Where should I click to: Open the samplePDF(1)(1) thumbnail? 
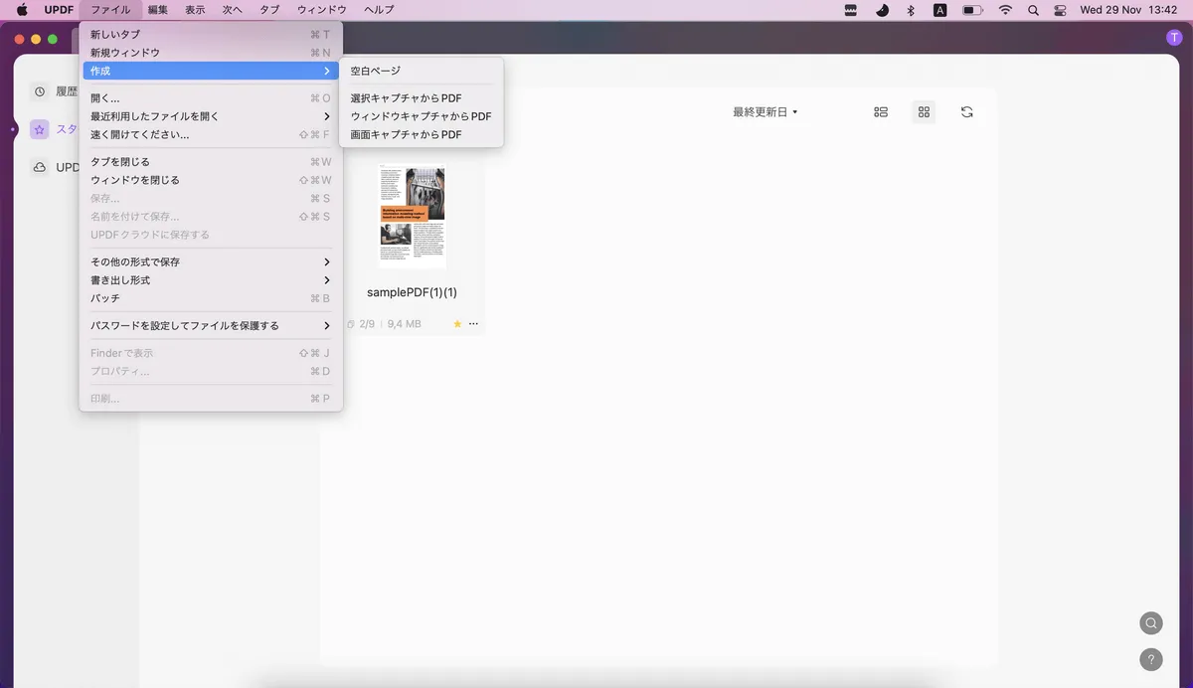(413, 217)
